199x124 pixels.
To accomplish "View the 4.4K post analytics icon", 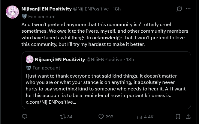I will coord(140,117).
